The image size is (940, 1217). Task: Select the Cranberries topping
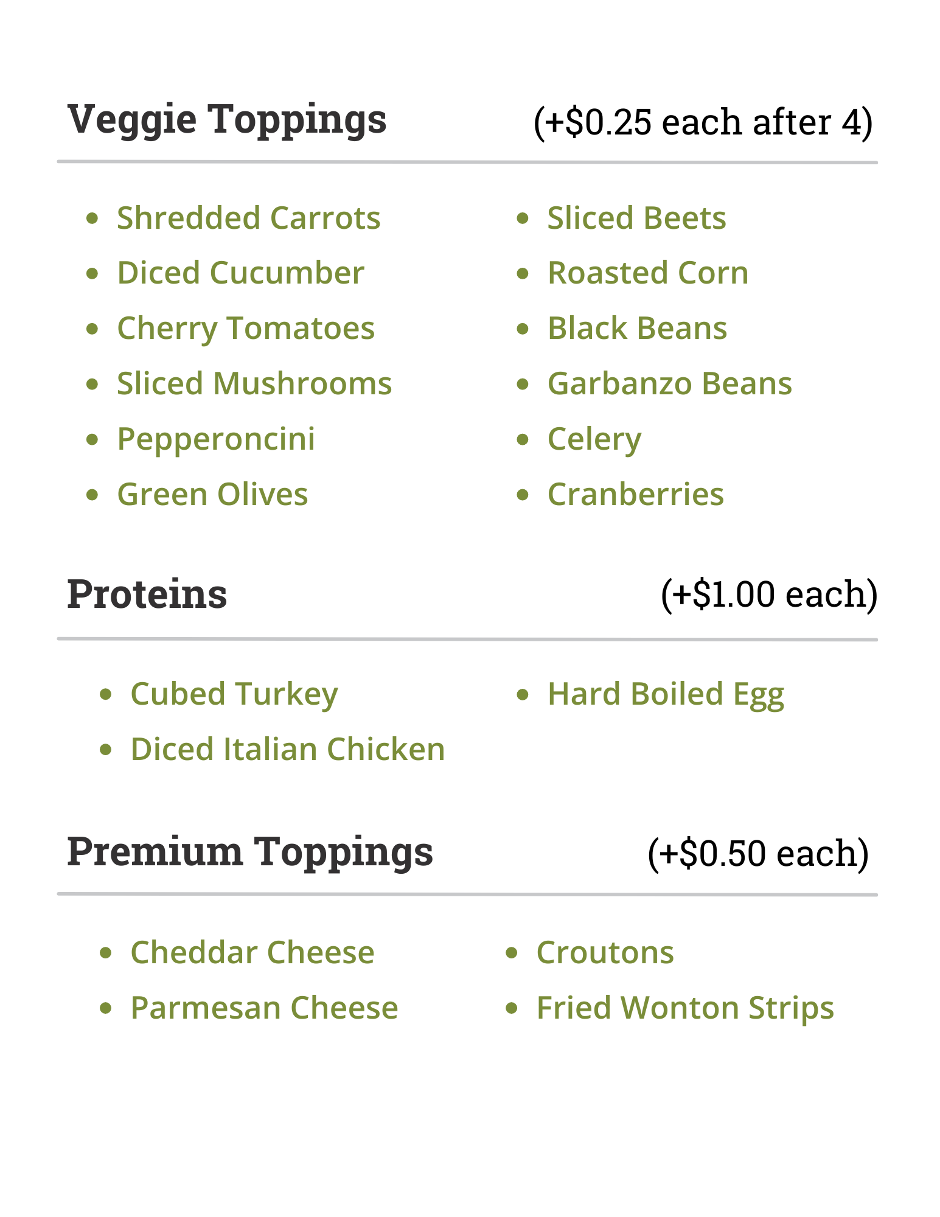635,494
